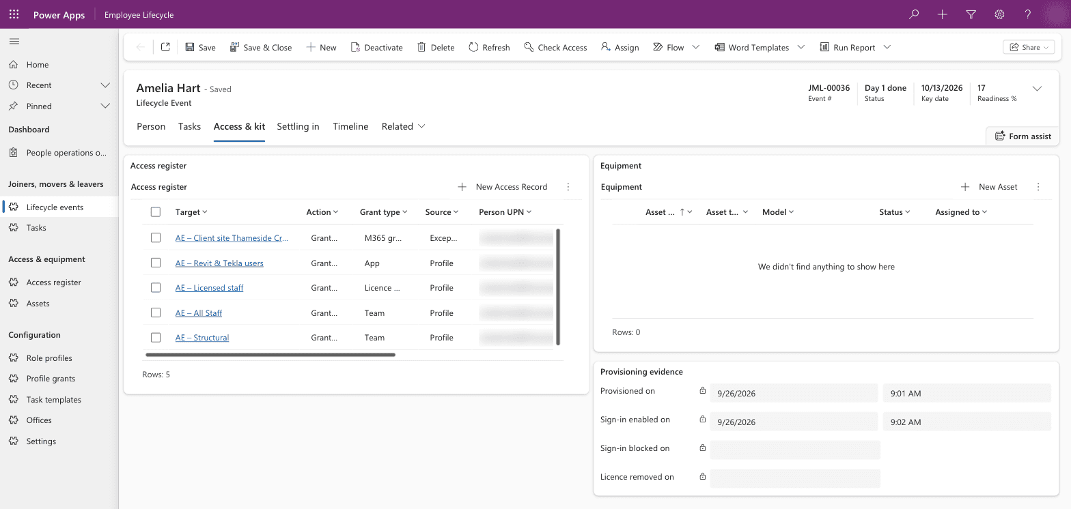Expand the form header details chevron
The height and width of the screenshot is (509, 1071).
(x=1037, y=89)
